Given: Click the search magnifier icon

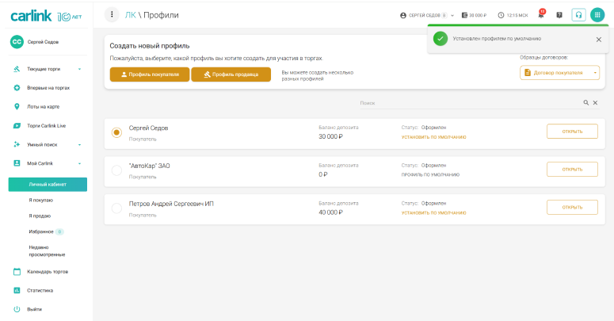Looking at the screenshot, I should coord(586,103).
